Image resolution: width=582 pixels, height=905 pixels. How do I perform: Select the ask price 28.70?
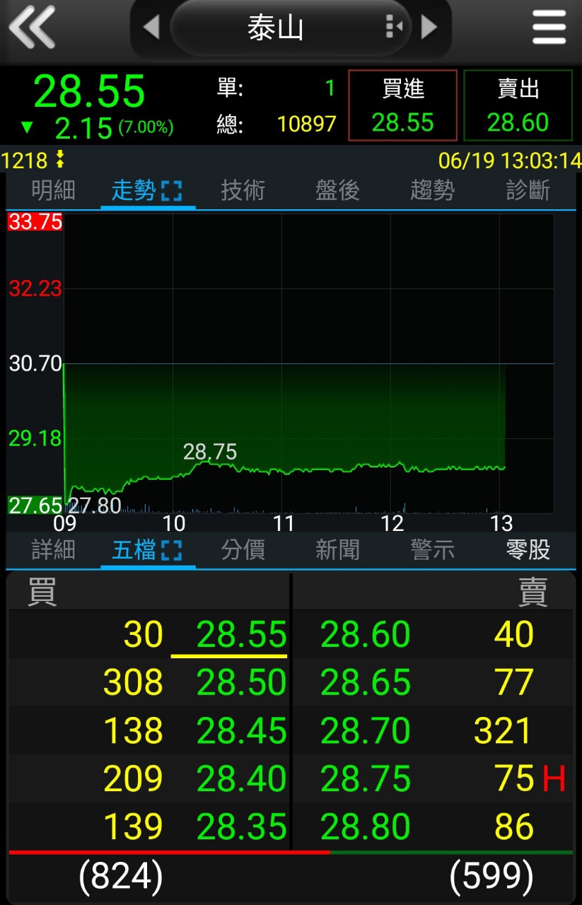[366, 731]
